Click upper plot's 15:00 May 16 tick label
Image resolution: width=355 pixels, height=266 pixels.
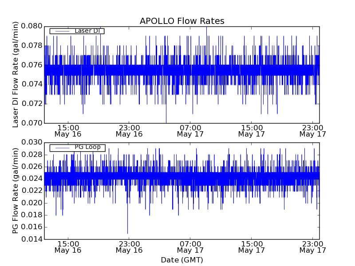tap(68, 130)
